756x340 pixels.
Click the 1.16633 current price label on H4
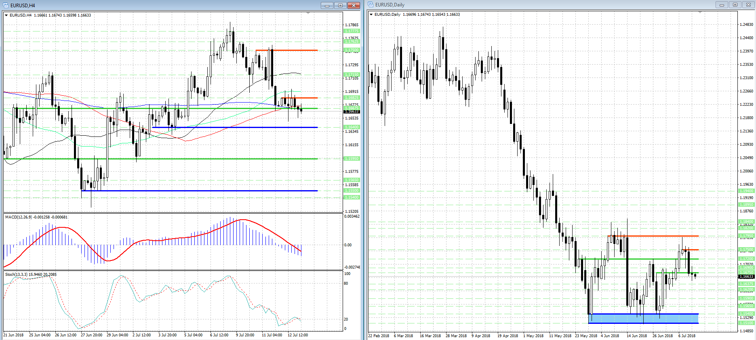click(352, 111)
